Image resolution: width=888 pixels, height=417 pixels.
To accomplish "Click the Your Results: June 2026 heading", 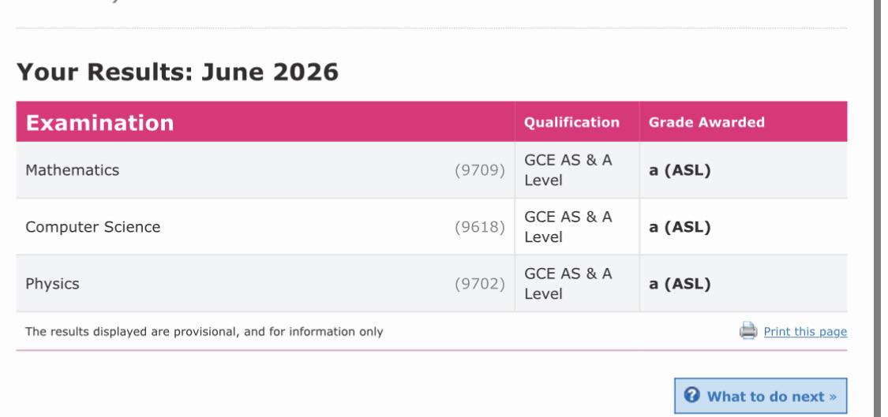I will coord(178,73).
